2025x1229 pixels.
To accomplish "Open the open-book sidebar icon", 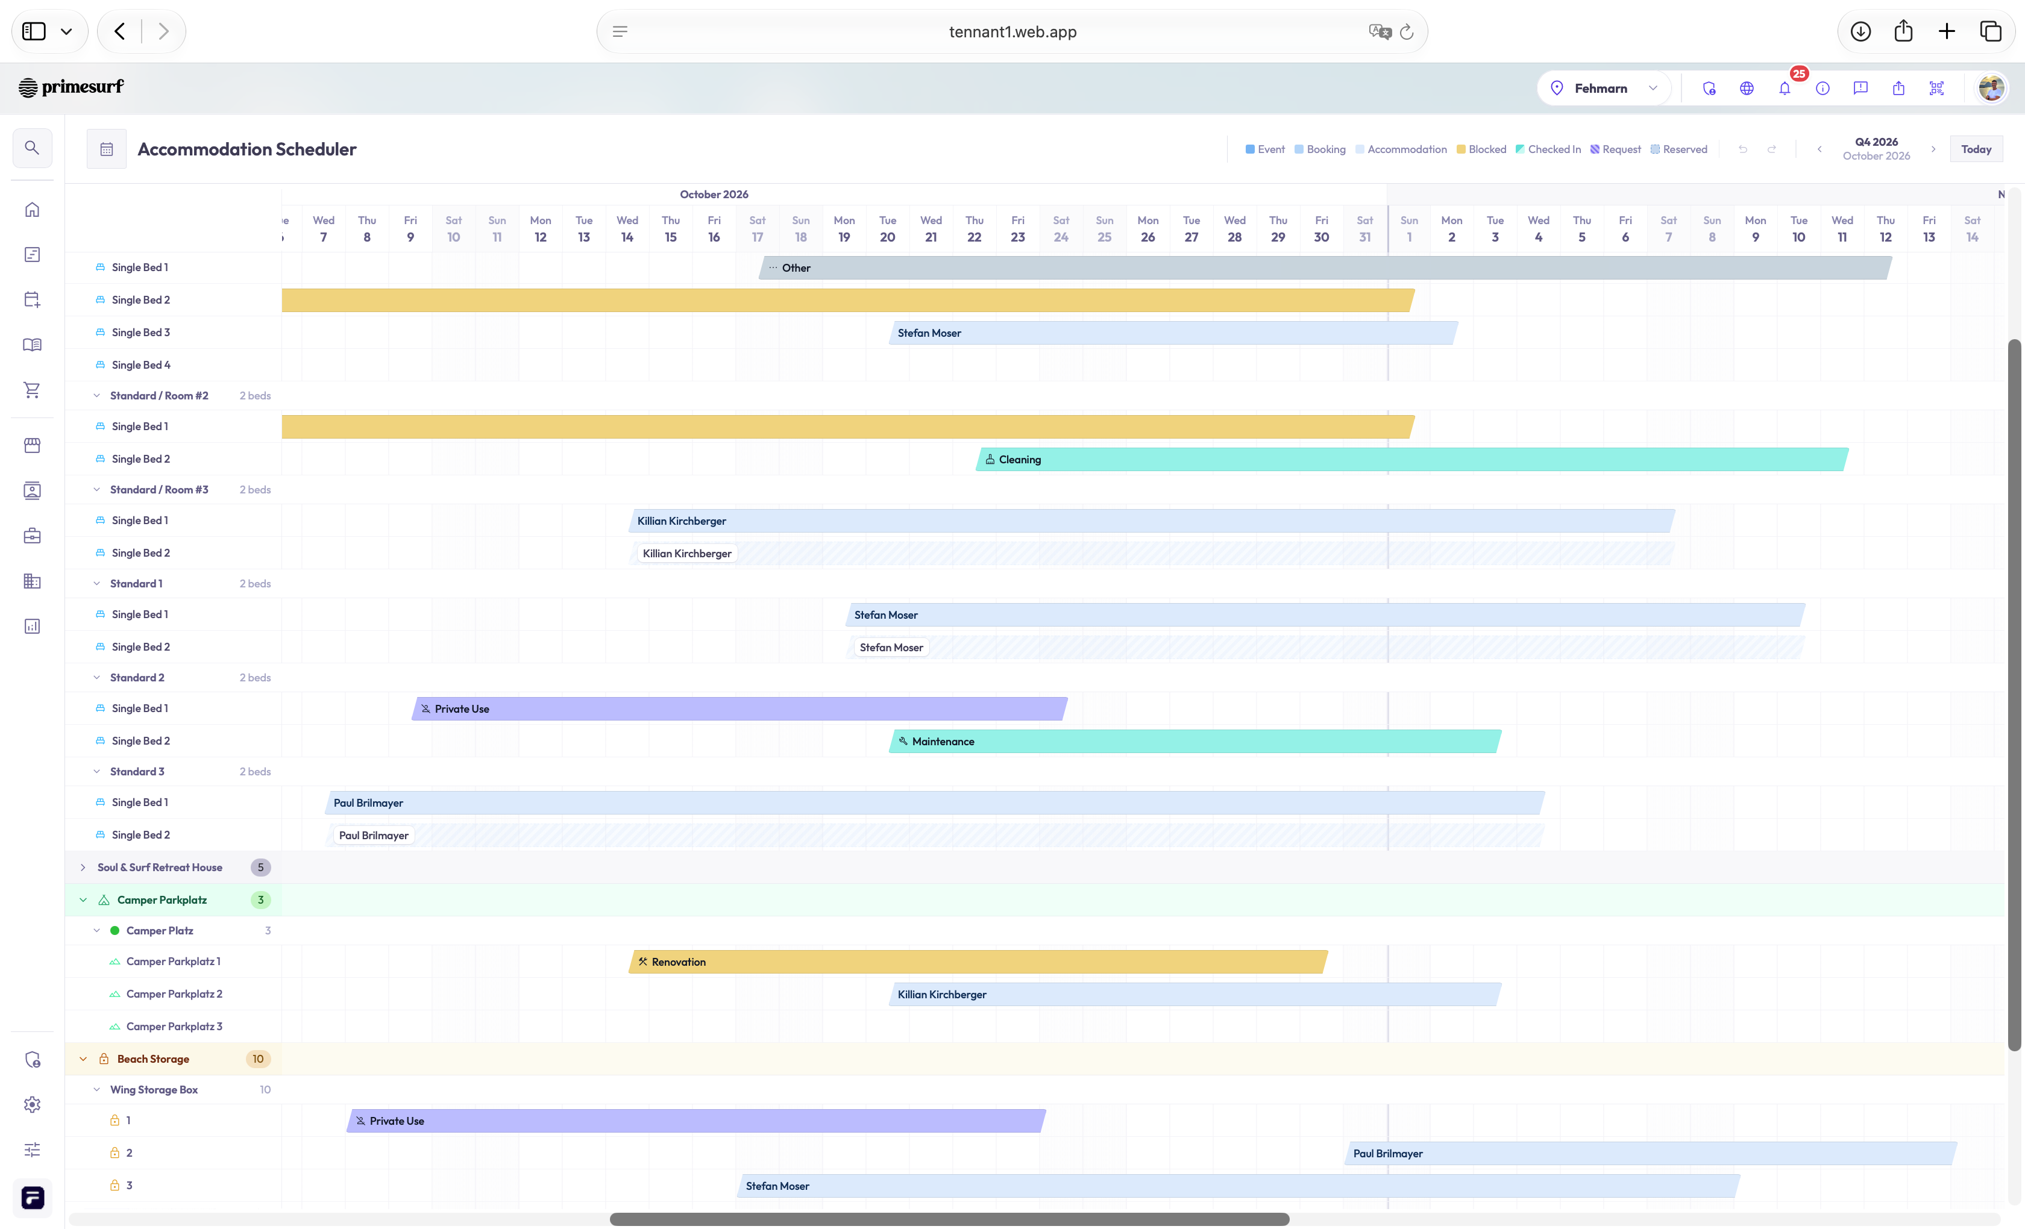I will 32,345.
